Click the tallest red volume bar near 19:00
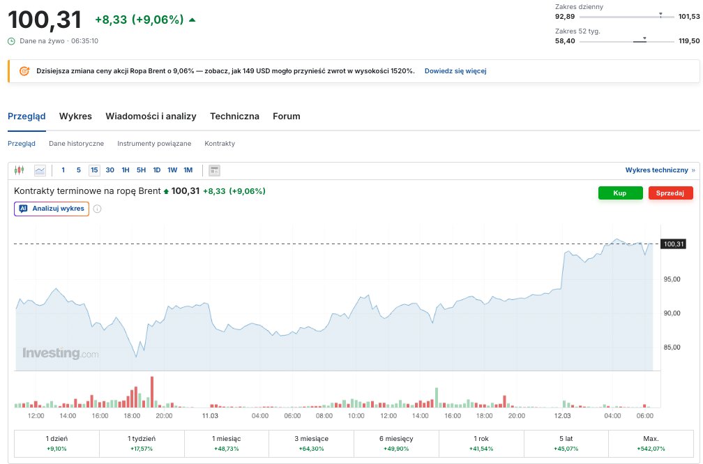 click(152, 391)
